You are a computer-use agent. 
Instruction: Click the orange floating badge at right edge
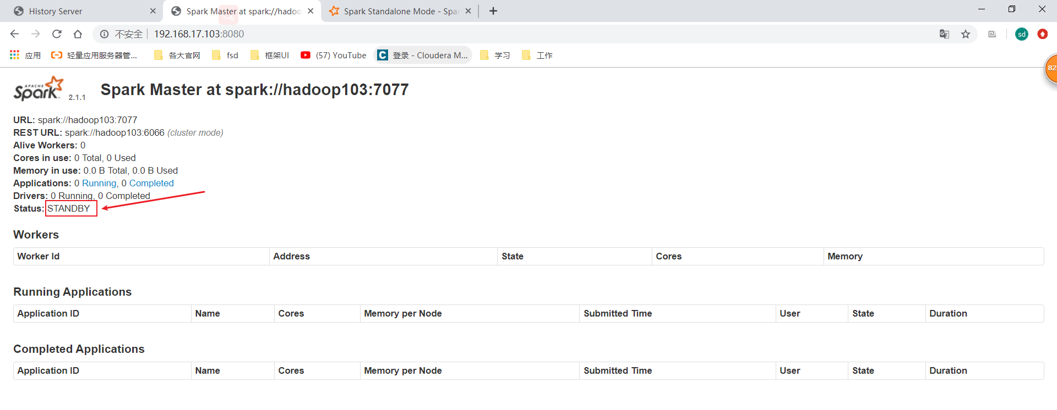(x=1050, y=68)
